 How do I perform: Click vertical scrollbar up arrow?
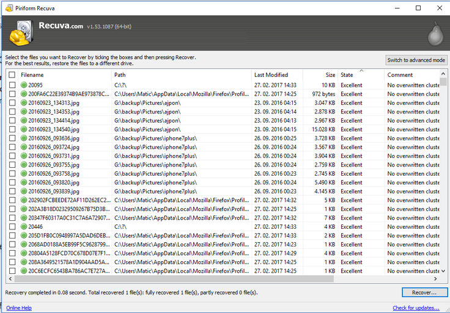click(443, 74)
